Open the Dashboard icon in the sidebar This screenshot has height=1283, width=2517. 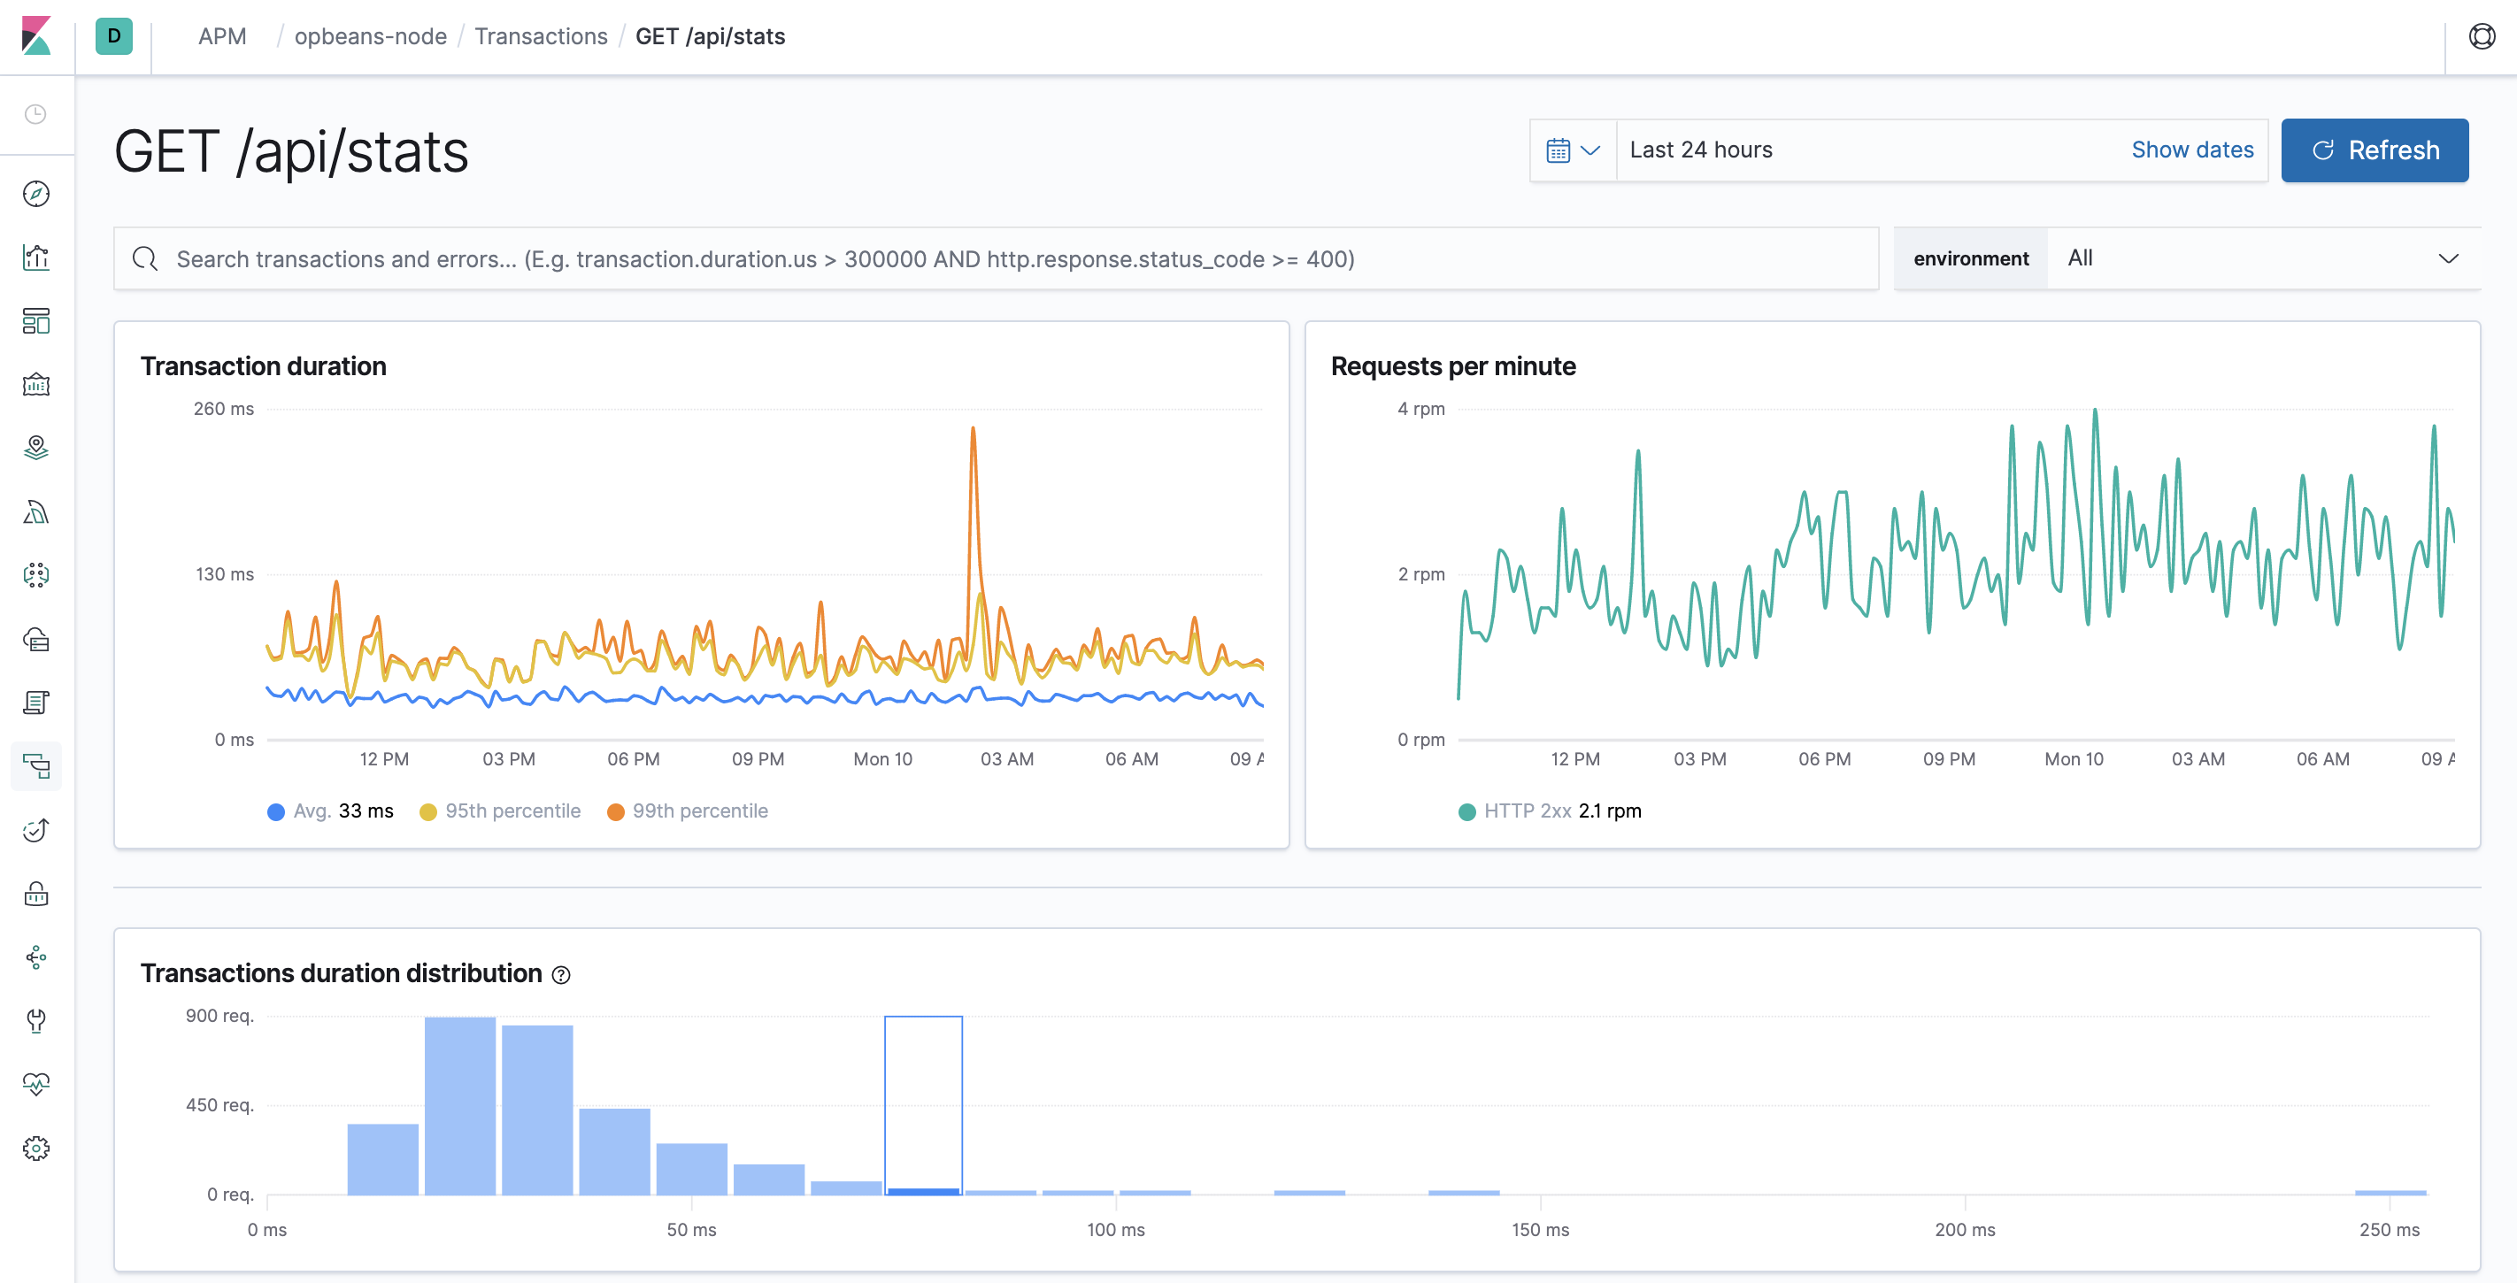point(36,321)
